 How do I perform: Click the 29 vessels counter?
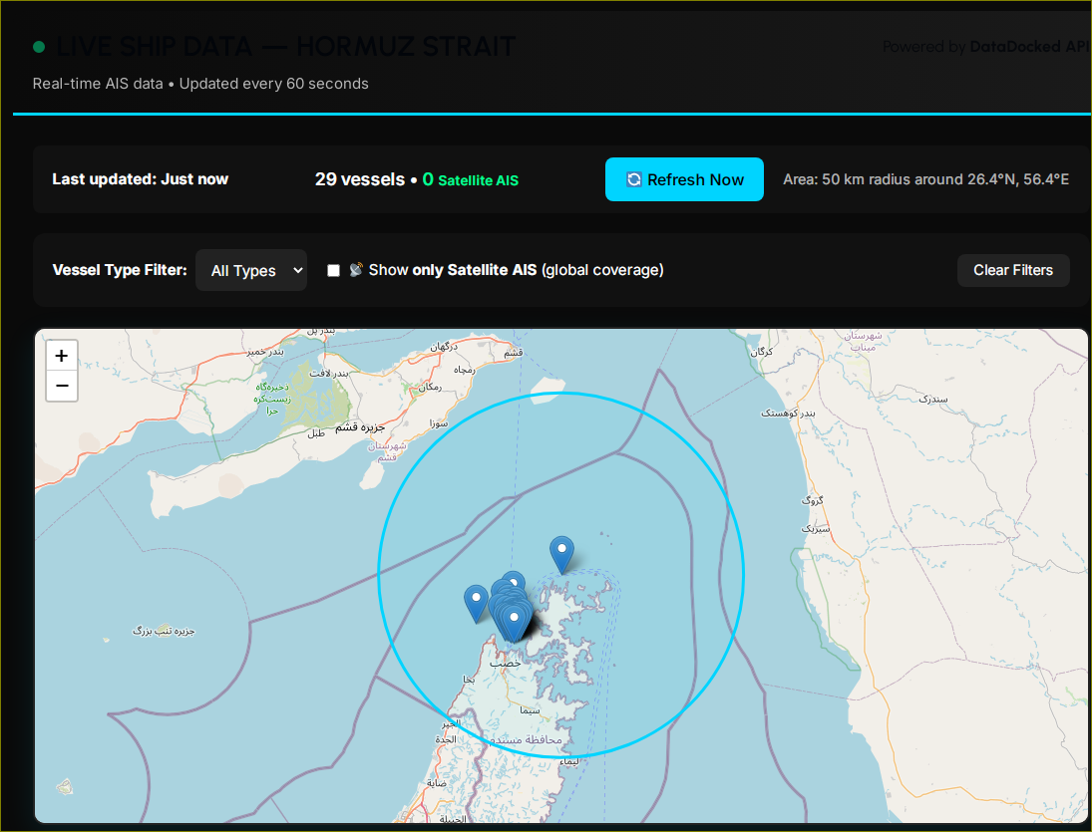pyautogui.click(x=359, y=179)
